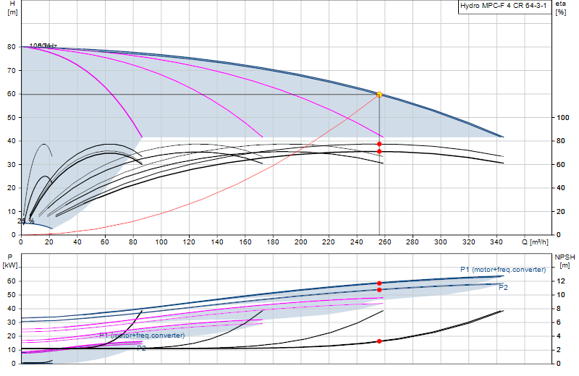Click the 100 % Hz label at curve start
The height and width of the screenshot is (376, 579).
43,46
